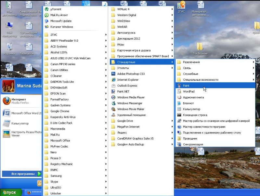Screen dimensions: 260x196
Task: Open Блокнот using its notepad icon
Action: point(179,103)
